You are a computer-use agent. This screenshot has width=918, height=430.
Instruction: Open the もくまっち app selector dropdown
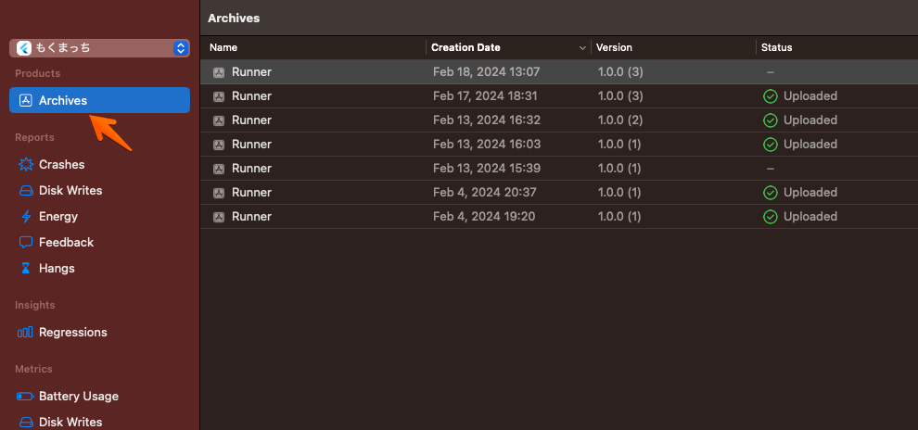coord(99,48)
